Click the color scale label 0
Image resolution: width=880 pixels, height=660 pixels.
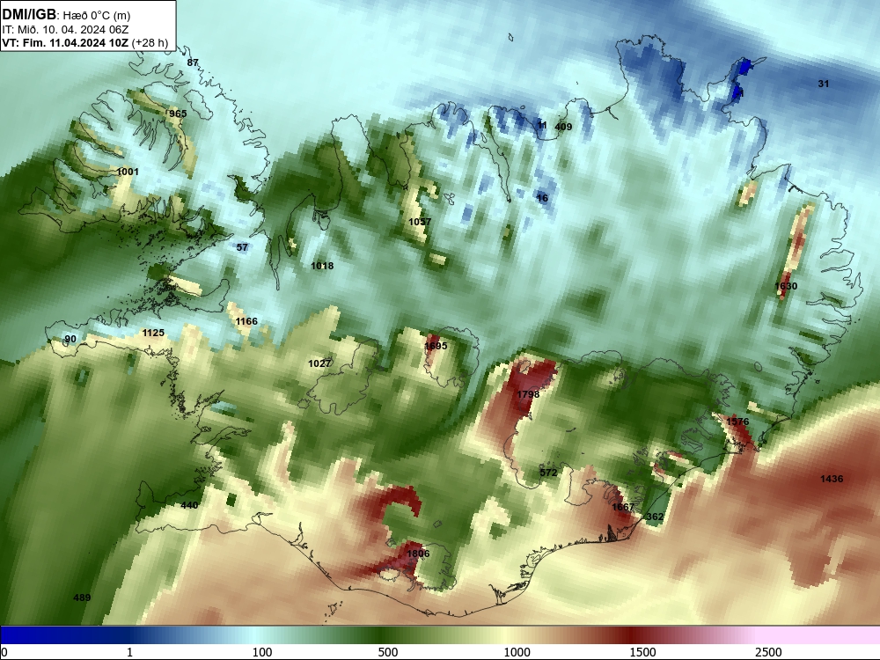point(4,652)
